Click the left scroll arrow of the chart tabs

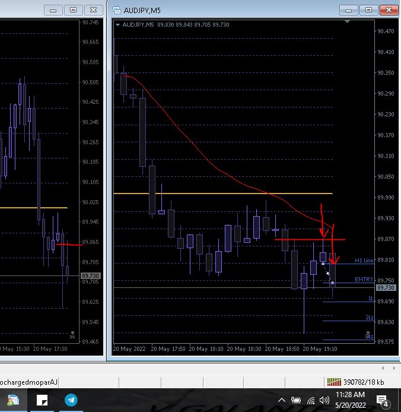pyautogui.click(x=383, y=368)
